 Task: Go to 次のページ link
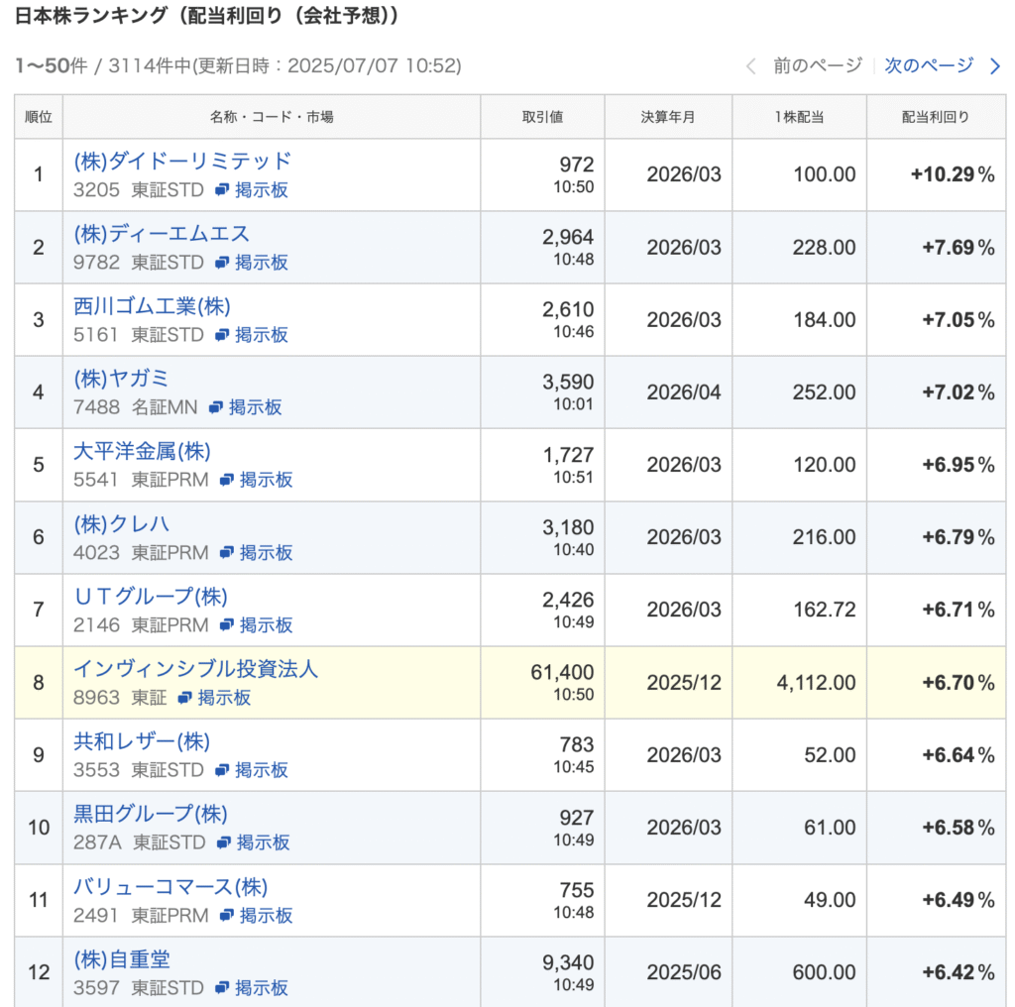coord(929,65)
